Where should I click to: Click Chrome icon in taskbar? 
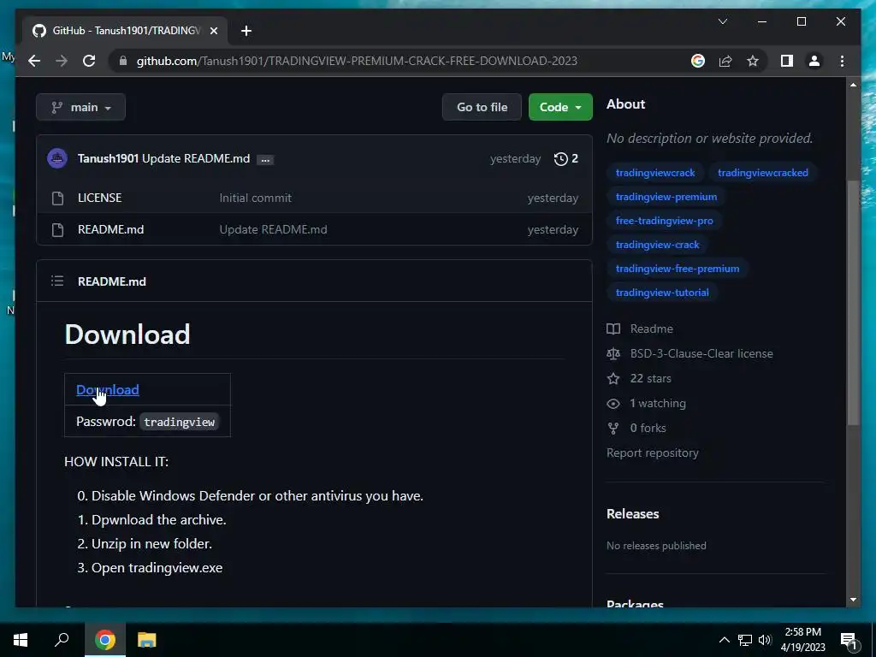pos(105,640)
